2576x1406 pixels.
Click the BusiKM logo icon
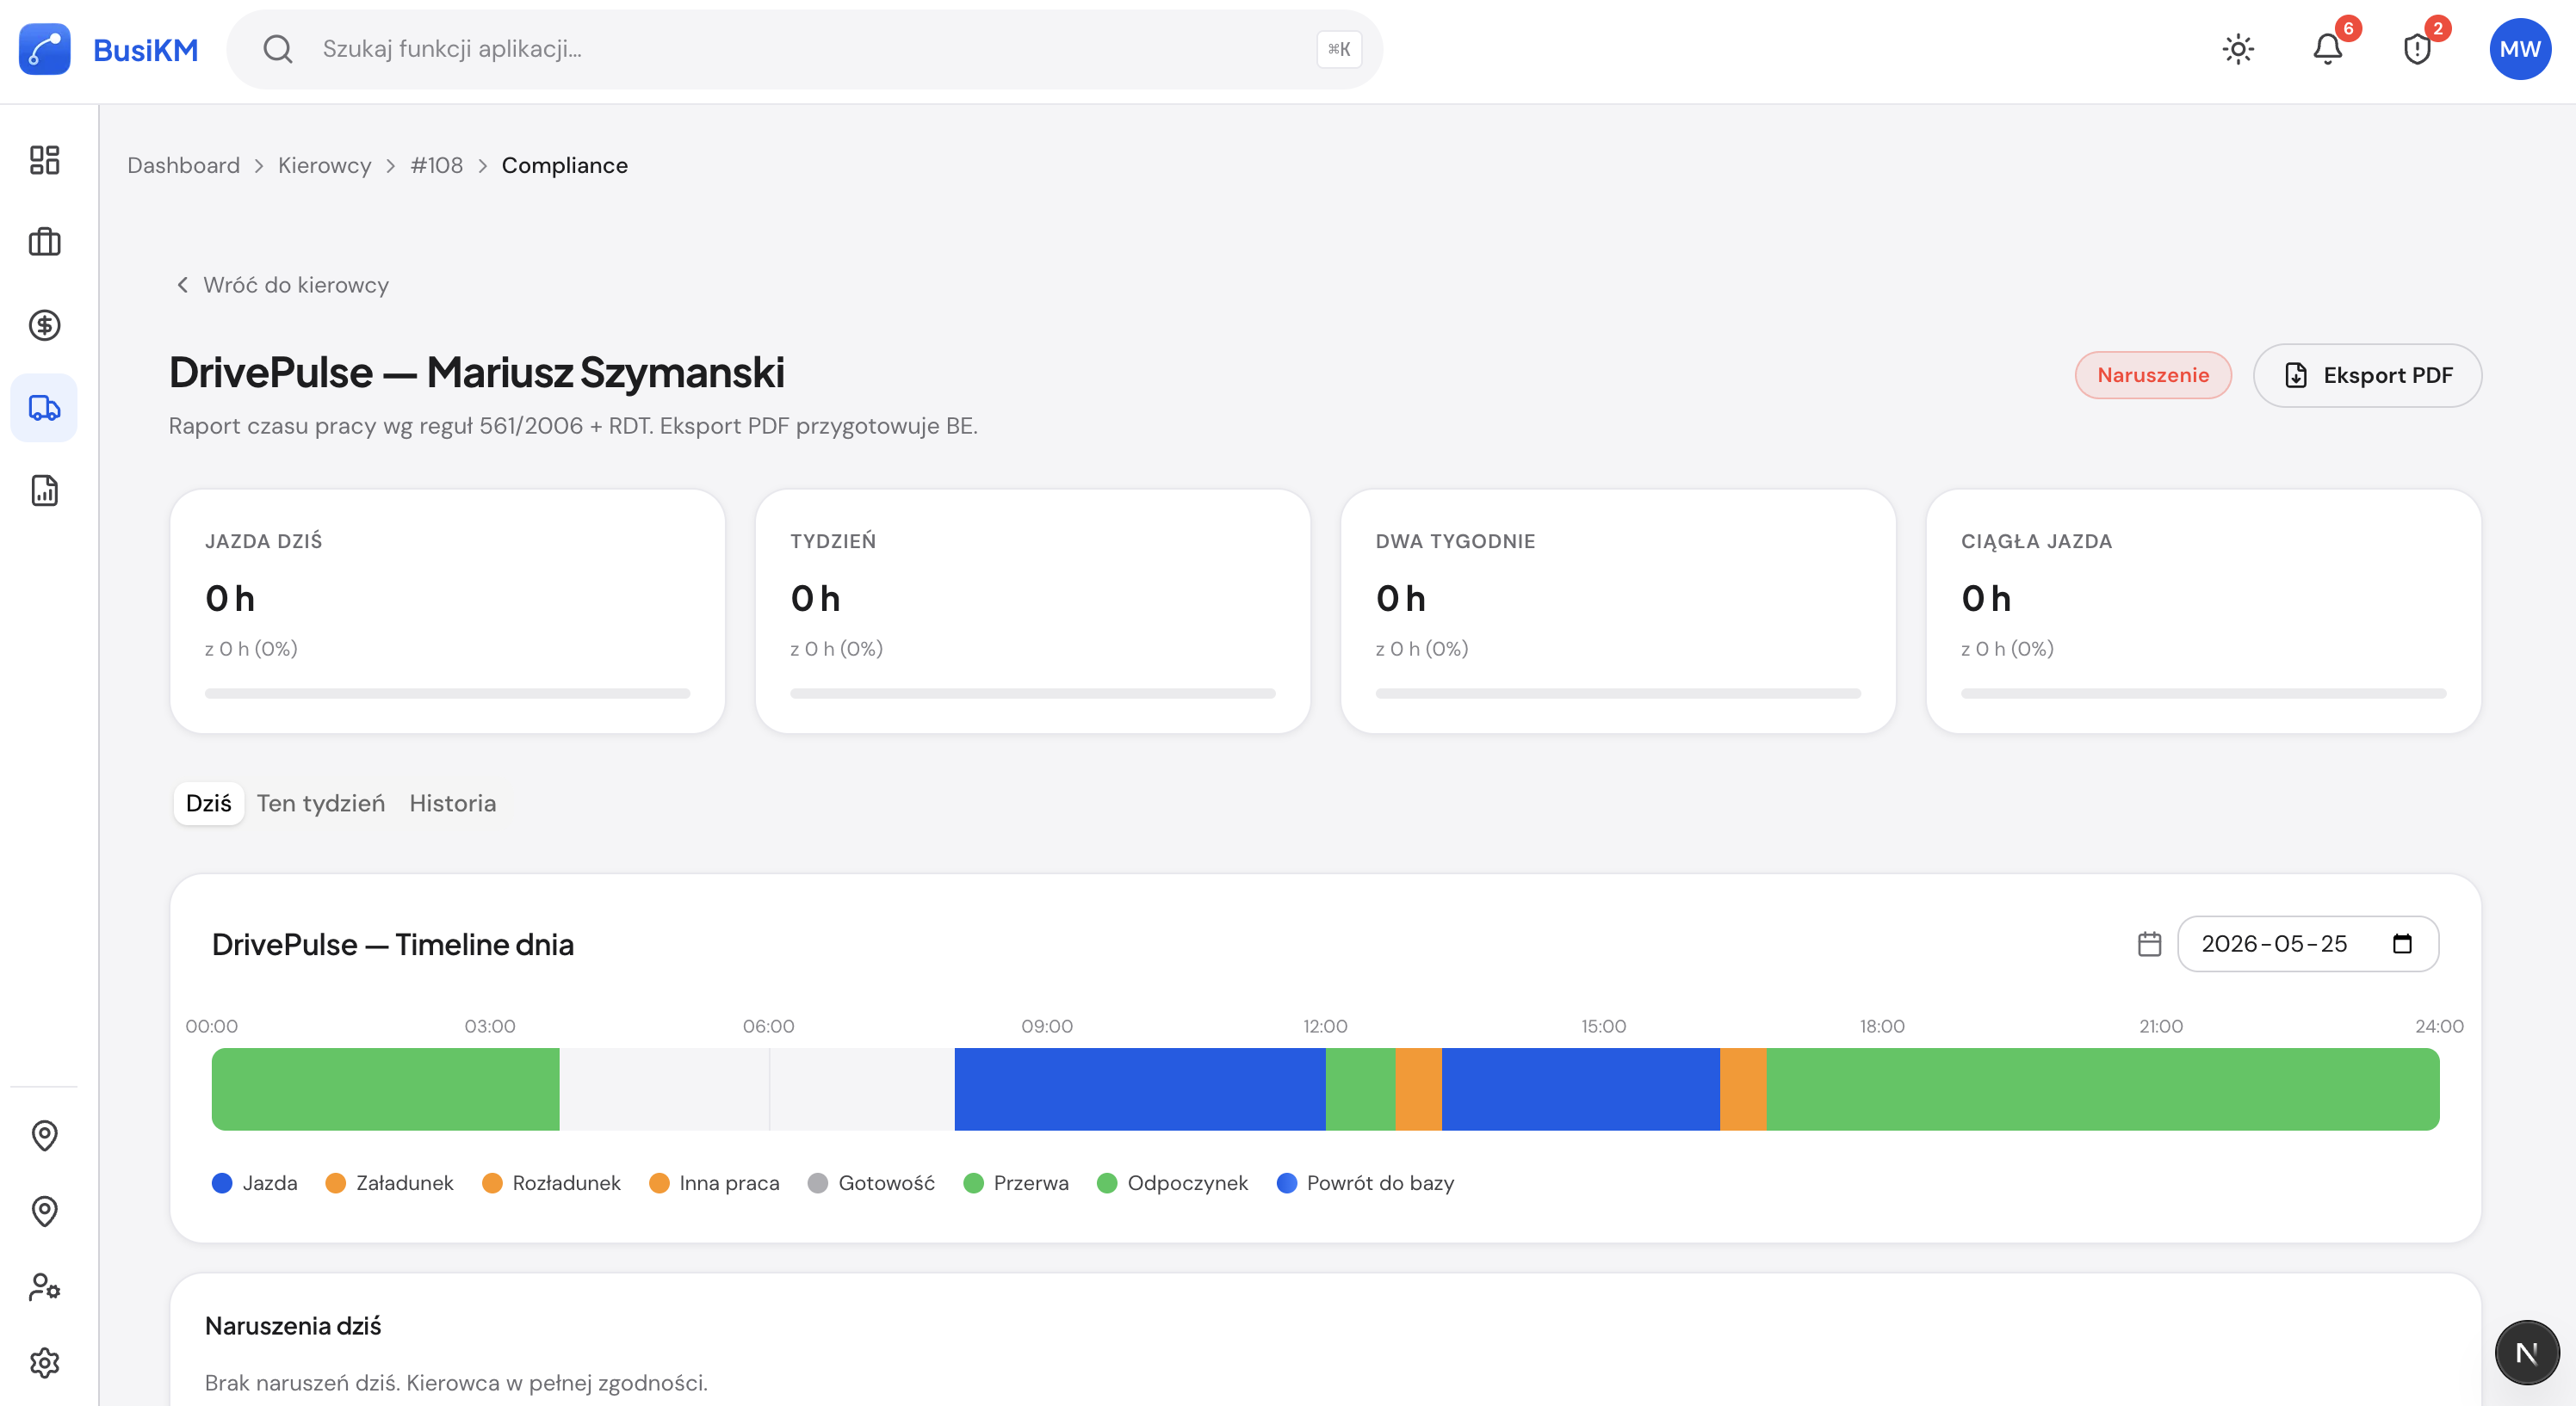point(45,49)
